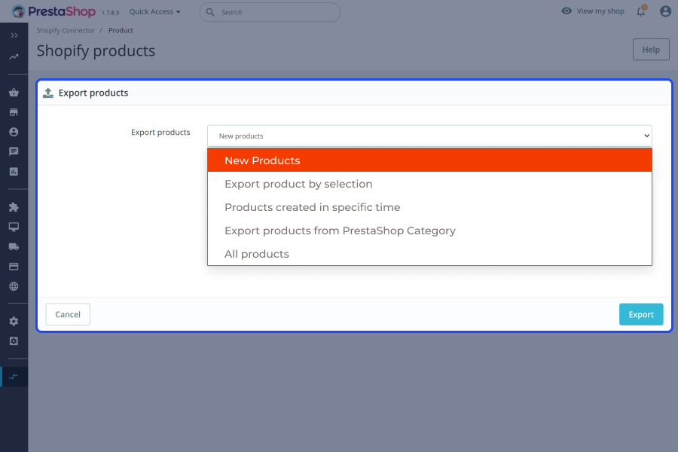
Task: Open the Modules puzzle icon in sidebar
Action: (14, 207)
